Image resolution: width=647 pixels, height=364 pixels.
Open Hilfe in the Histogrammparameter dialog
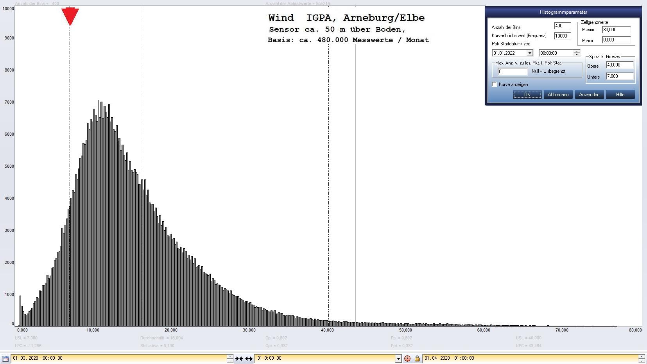click(x=620, y=95)
